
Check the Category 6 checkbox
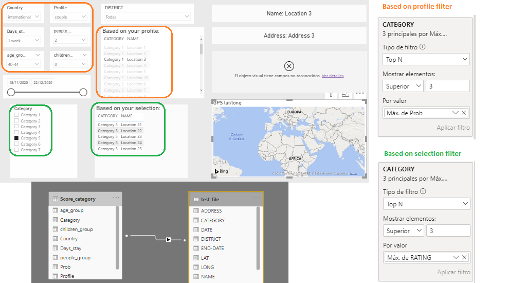coord(16,144)
